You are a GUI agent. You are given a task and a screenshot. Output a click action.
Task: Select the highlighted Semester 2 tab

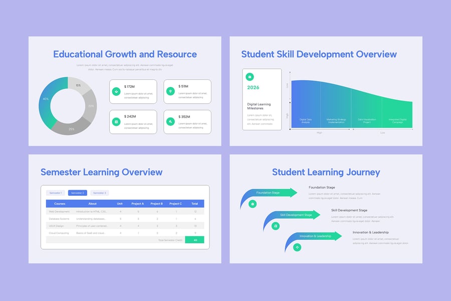pyautogui.click(x=77, y=193)
